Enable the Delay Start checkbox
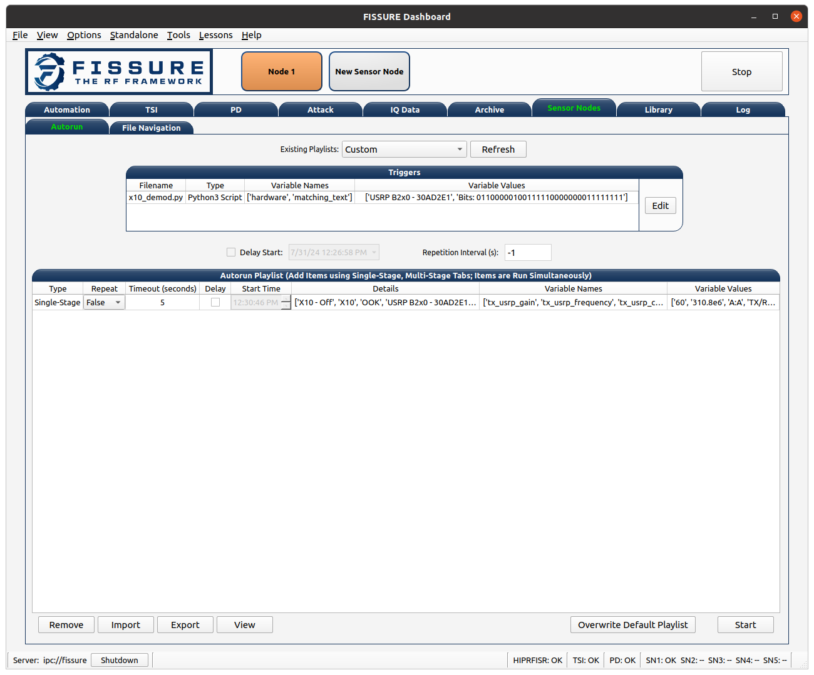Viewport: 814px width, 675px height. click(231, 252)
